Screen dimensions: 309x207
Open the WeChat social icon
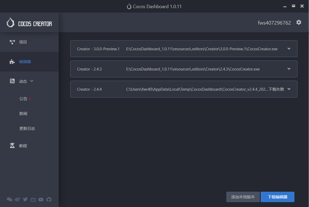[x=9, y=199]
